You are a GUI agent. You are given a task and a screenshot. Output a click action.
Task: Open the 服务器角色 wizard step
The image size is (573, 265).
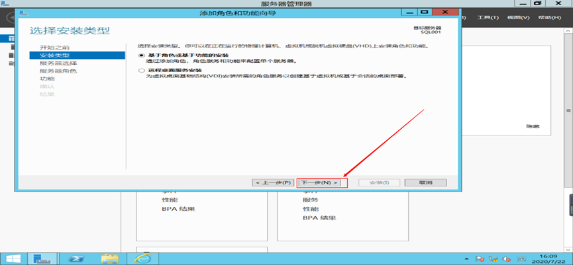[58, 71]
